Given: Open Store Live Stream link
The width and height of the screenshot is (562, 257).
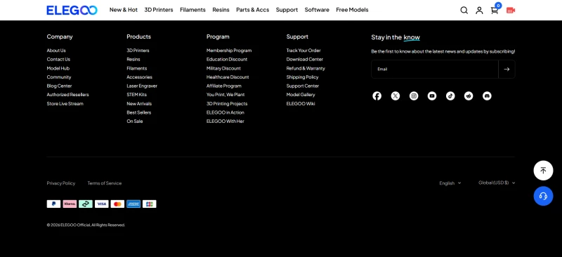Looking at the screenshot, I should pos(65,104).
